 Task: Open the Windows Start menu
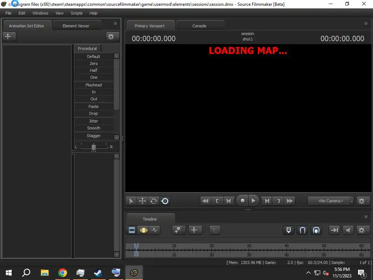click(9, 273)
